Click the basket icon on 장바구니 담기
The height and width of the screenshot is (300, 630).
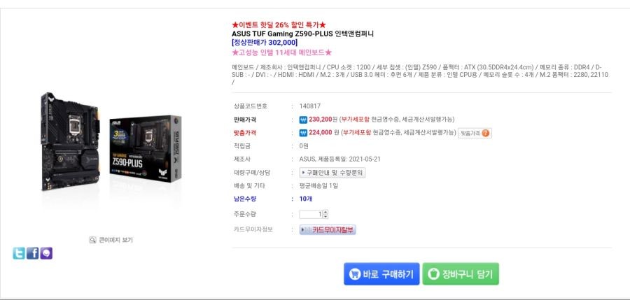tap(433, 274)
